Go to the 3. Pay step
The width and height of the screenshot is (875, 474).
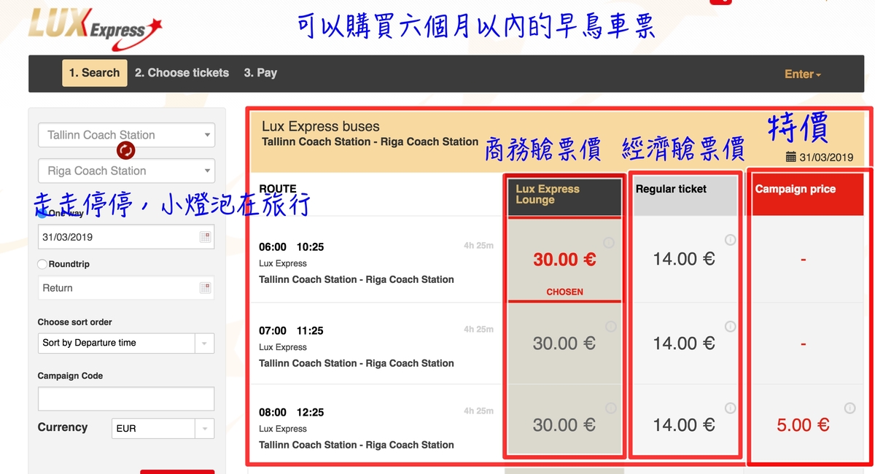(x=260, y=73)
